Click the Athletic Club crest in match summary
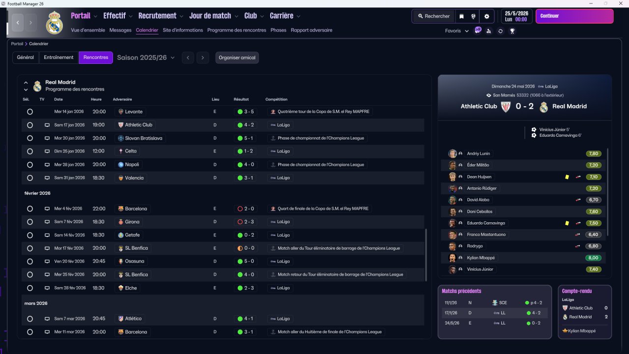The width and height of the screenshot is (629, 354). pyautogui.click(x=506, y=106)
